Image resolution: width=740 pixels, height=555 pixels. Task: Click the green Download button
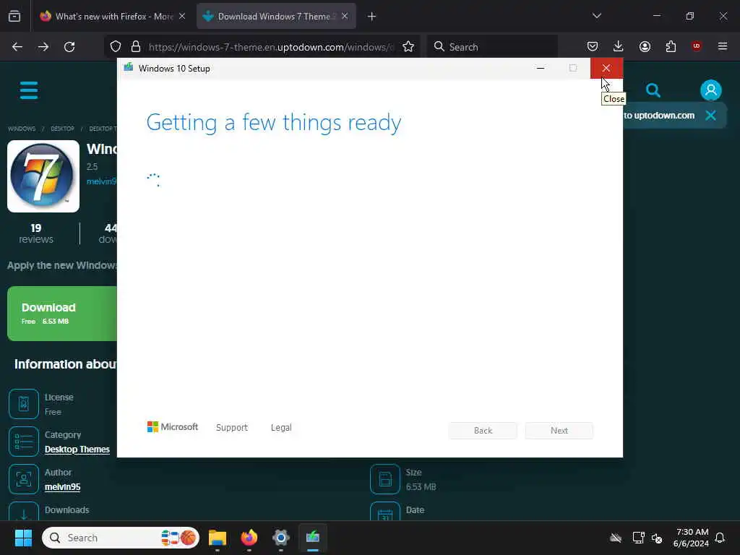[62, 314]
